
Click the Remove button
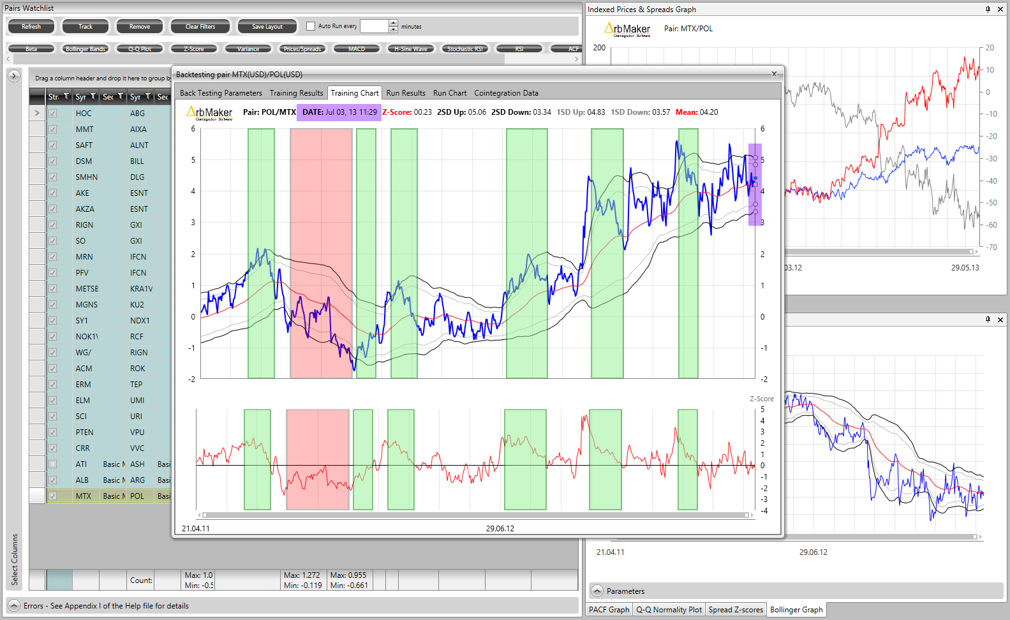140,27
